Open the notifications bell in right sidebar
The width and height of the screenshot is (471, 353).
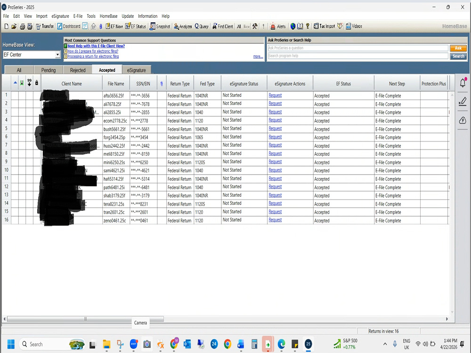tap(463, 83)
